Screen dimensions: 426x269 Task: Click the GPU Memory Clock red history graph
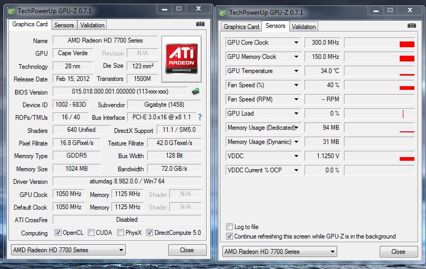tap(379, 57)
